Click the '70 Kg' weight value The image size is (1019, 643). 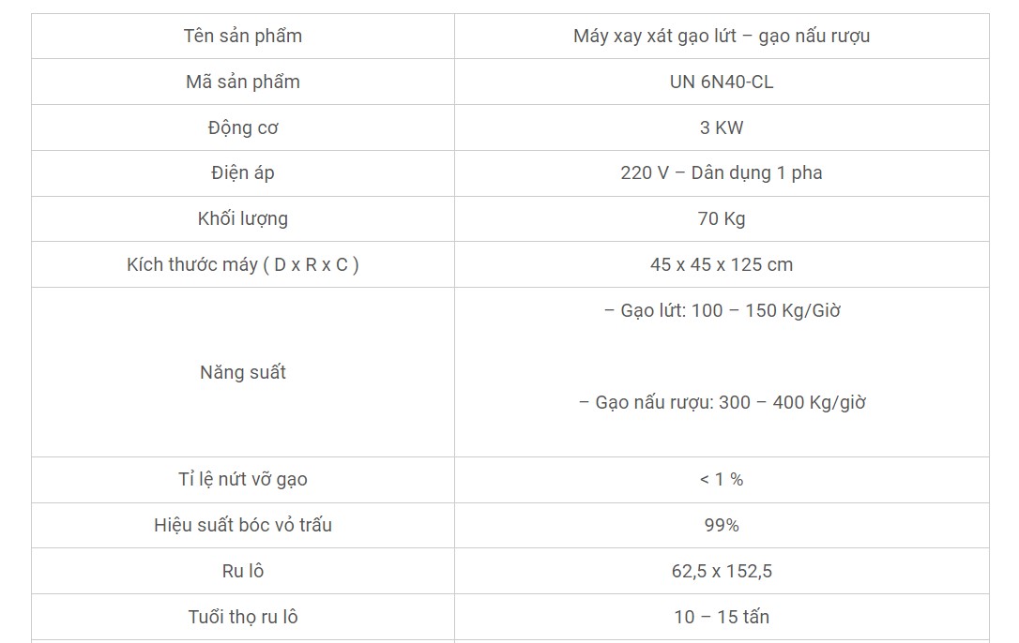pyautogui.click(x=722, y=218)
